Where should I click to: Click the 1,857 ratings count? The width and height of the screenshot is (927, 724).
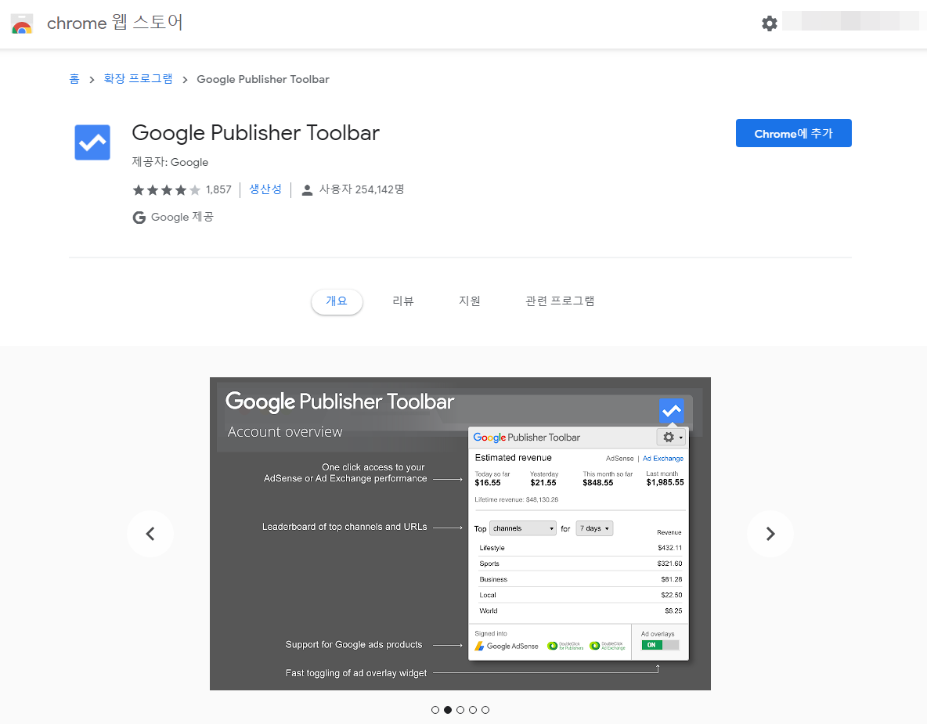pos(218,189)
